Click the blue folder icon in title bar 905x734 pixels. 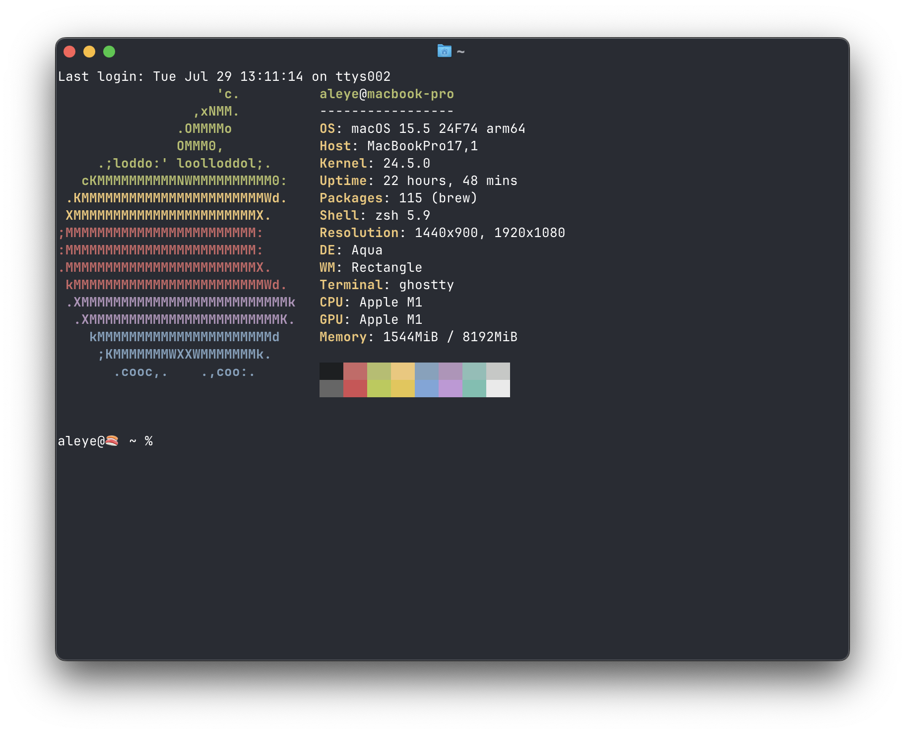[445, 51]
